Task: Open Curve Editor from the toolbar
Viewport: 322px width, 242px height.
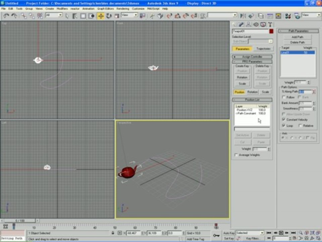Action: pos(270,16)
